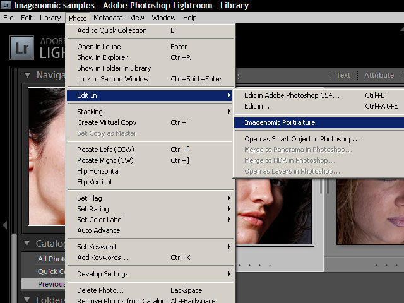Screen dimensions: 404x303
Task: Choose Add to Quick Collection
Action: pos(150,30)
